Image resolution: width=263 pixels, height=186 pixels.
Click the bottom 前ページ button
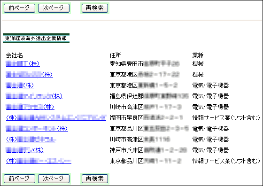[19, 178]
